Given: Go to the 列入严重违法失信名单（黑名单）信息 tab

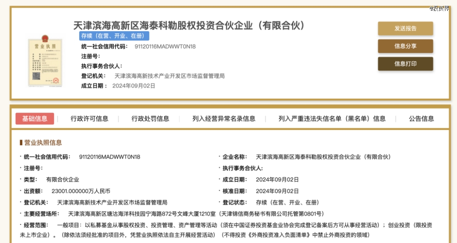Looking at the screenshot, I should point(332,119).
